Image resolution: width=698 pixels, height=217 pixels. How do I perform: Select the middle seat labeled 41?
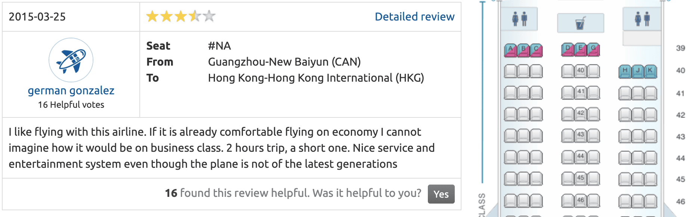580,92
